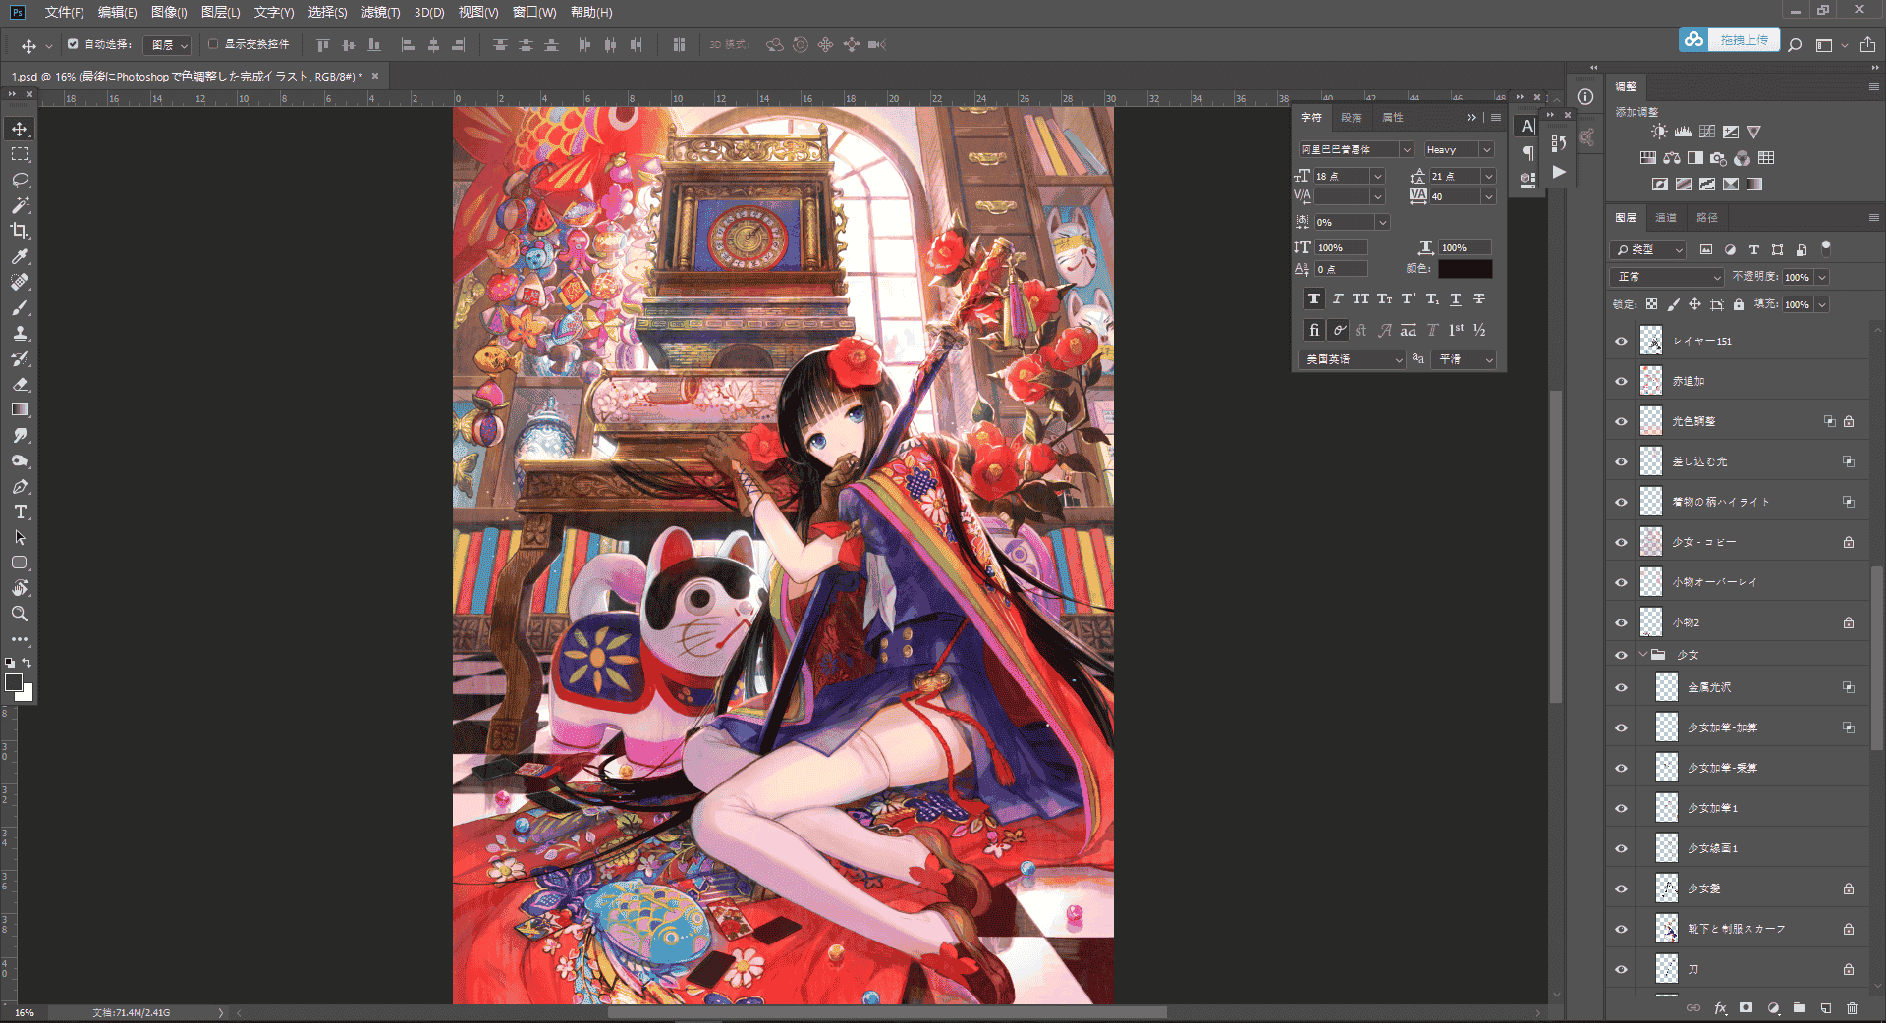The image size is (1886, 1023).
Task: Hide the 金属光沢 layer
Action: [1621, 687]
